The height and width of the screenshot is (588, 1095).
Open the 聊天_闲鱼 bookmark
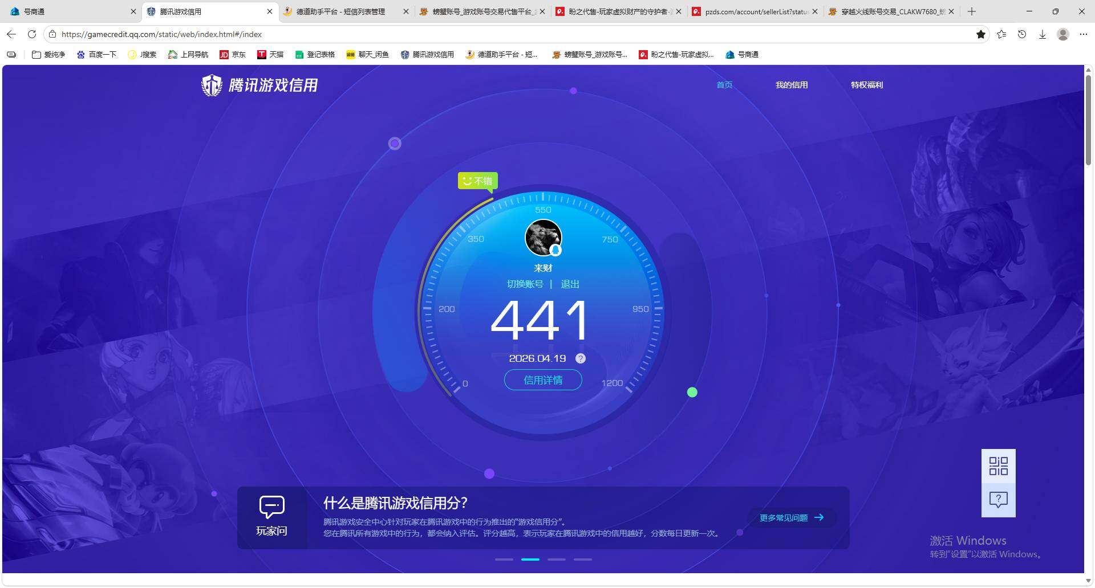368,54
